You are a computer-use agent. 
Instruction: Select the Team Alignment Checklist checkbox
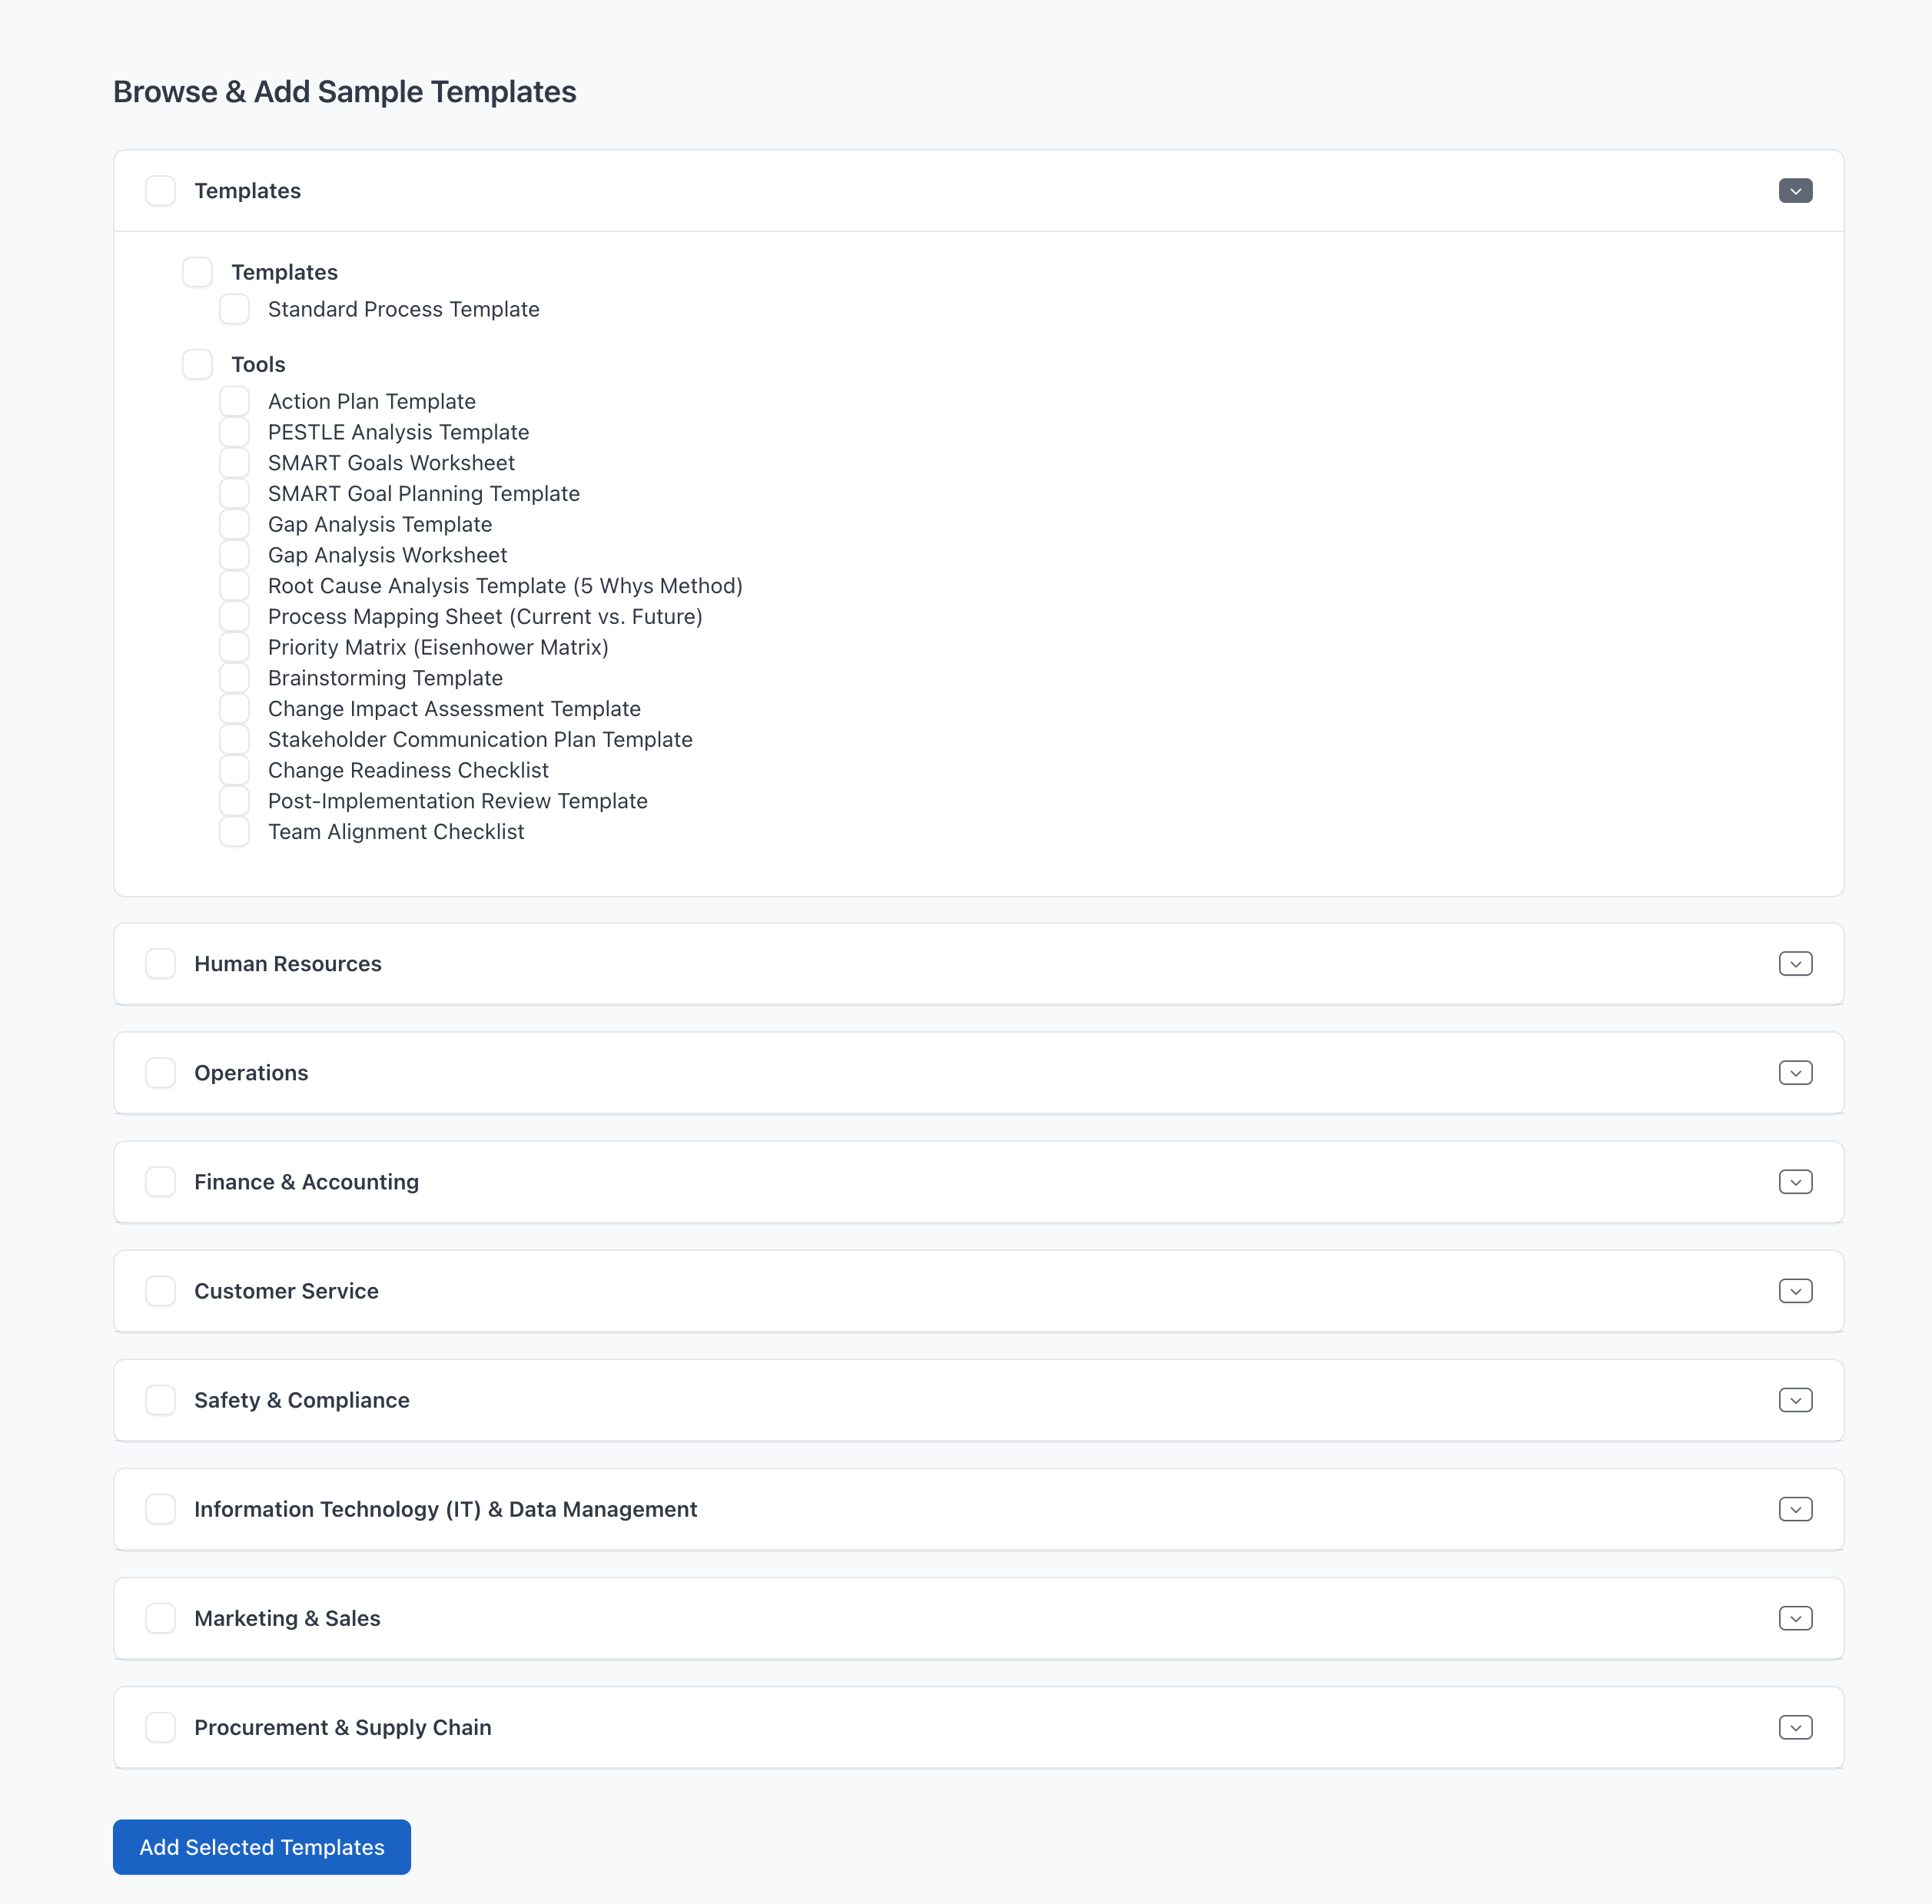click(x=234, y=832)
